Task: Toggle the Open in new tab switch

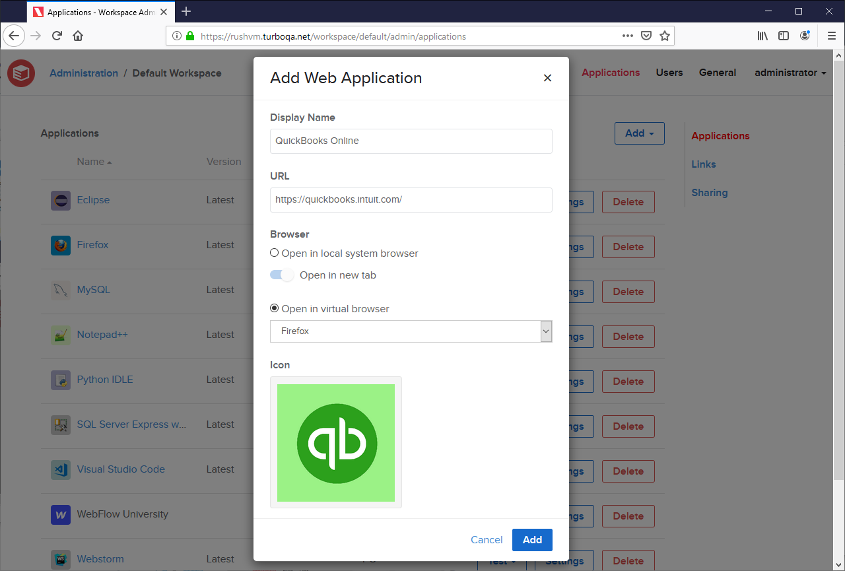Action: pos(282,275)
